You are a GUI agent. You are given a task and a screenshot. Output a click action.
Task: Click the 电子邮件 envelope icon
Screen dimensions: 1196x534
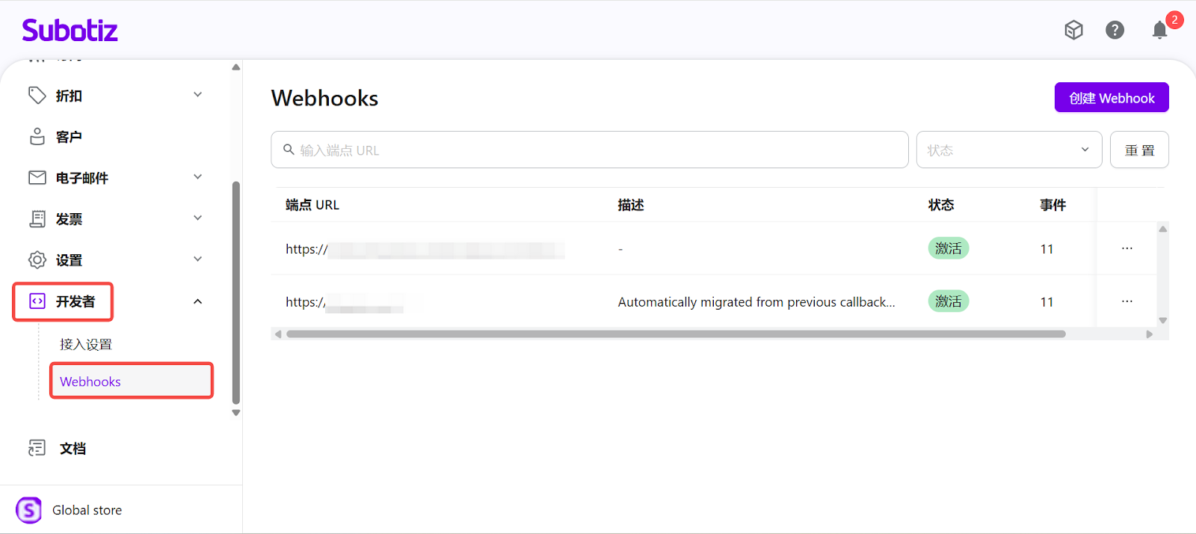(37, 177)
